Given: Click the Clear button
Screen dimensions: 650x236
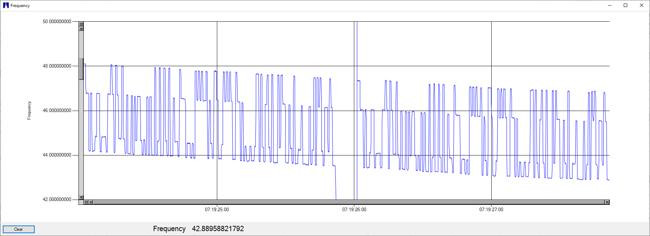Looking at the screenshot, I should click(x=19, y=229).
